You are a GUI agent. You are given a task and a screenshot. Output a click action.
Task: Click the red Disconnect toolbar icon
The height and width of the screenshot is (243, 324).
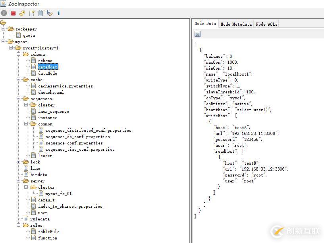click(x=13, y=13)
